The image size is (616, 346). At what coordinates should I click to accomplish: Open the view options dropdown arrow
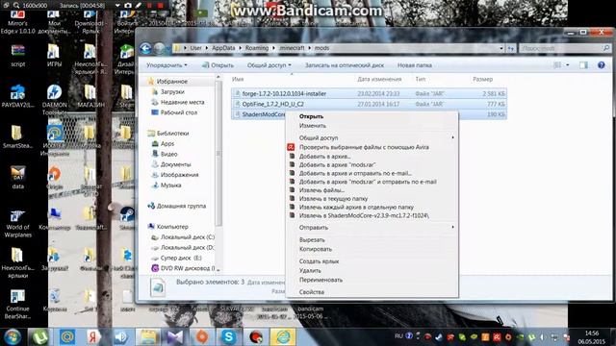(x=567, y=65)
